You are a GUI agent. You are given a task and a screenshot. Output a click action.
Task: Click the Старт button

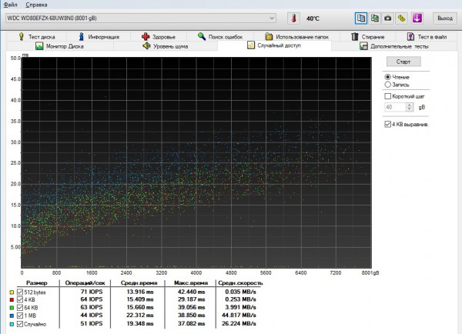click(403, 62)
